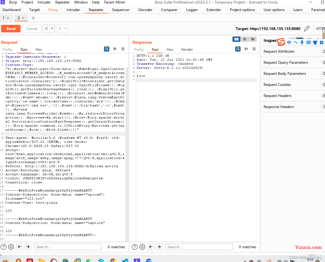Image resolution: width=325 pixels, height=262 pixels.
Task: Switch to the Decoder tab
Action: [145, 10]
